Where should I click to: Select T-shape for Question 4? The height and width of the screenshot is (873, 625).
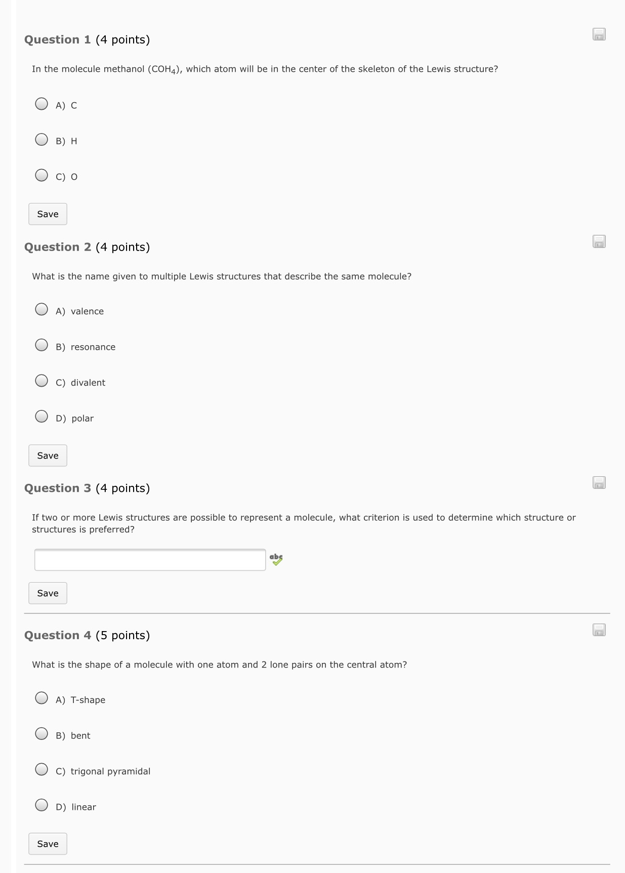(41, 698)
